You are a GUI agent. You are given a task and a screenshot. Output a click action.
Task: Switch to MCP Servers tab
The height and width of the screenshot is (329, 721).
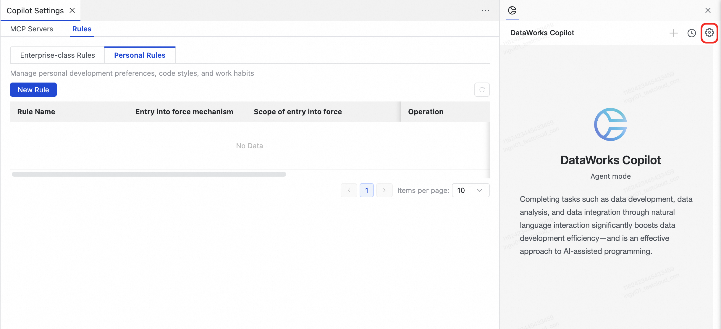click(32, 29)
